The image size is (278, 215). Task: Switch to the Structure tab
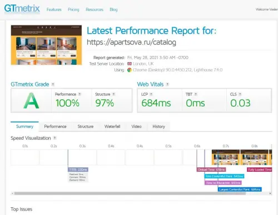tap(86, 126)
